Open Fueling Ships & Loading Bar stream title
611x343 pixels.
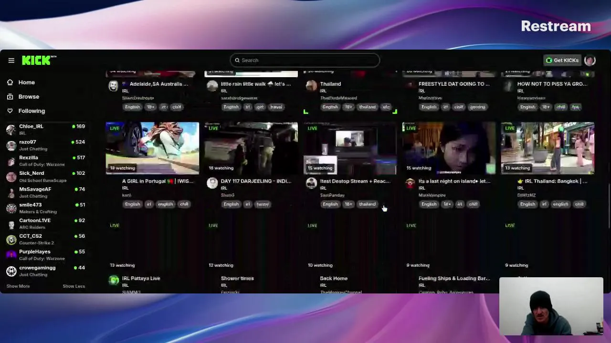click(x=454, y=278)
